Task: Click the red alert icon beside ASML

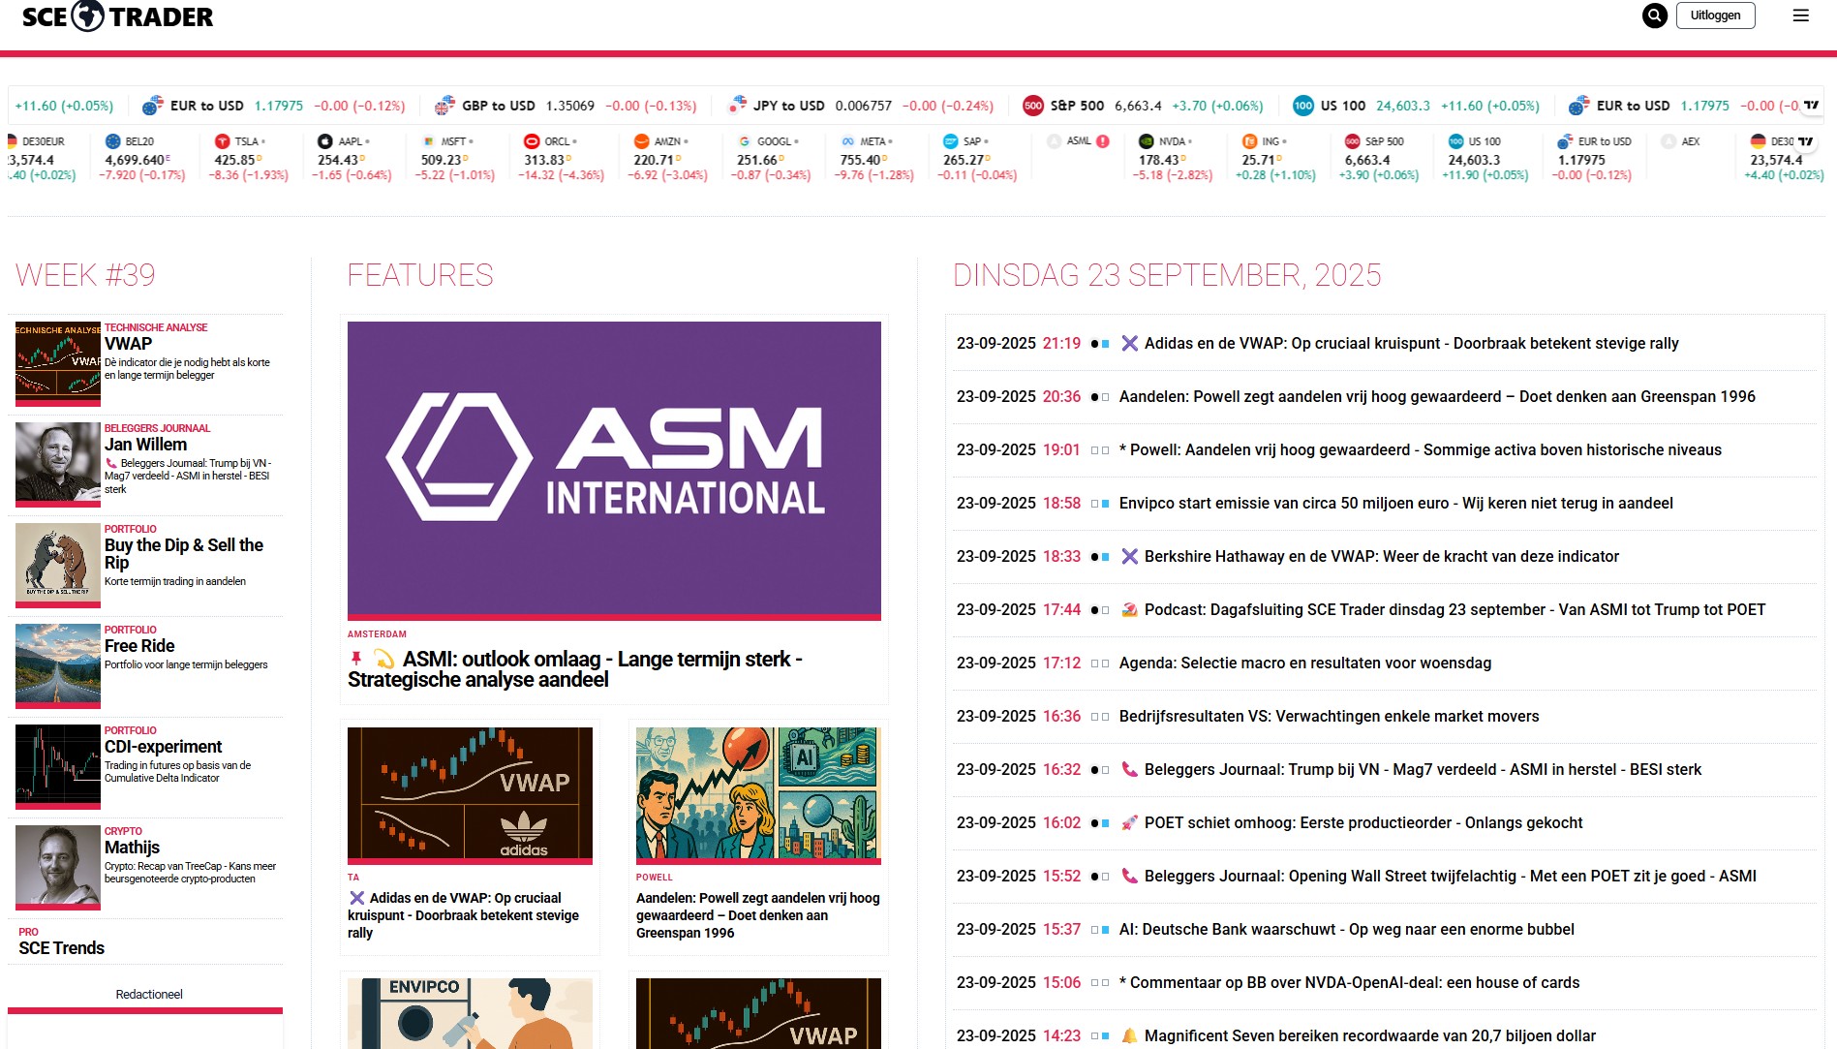Action: pos(1103,141)
